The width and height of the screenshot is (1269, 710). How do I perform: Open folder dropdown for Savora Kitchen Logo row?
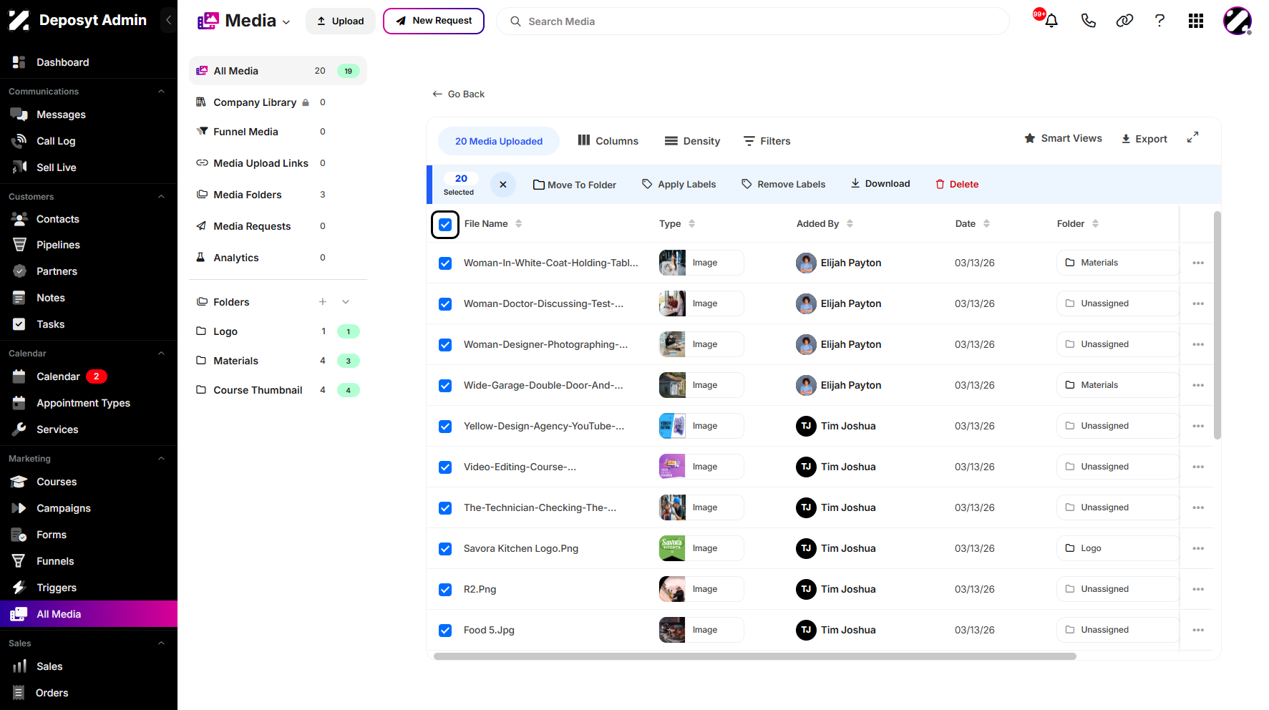(1117, 548)
